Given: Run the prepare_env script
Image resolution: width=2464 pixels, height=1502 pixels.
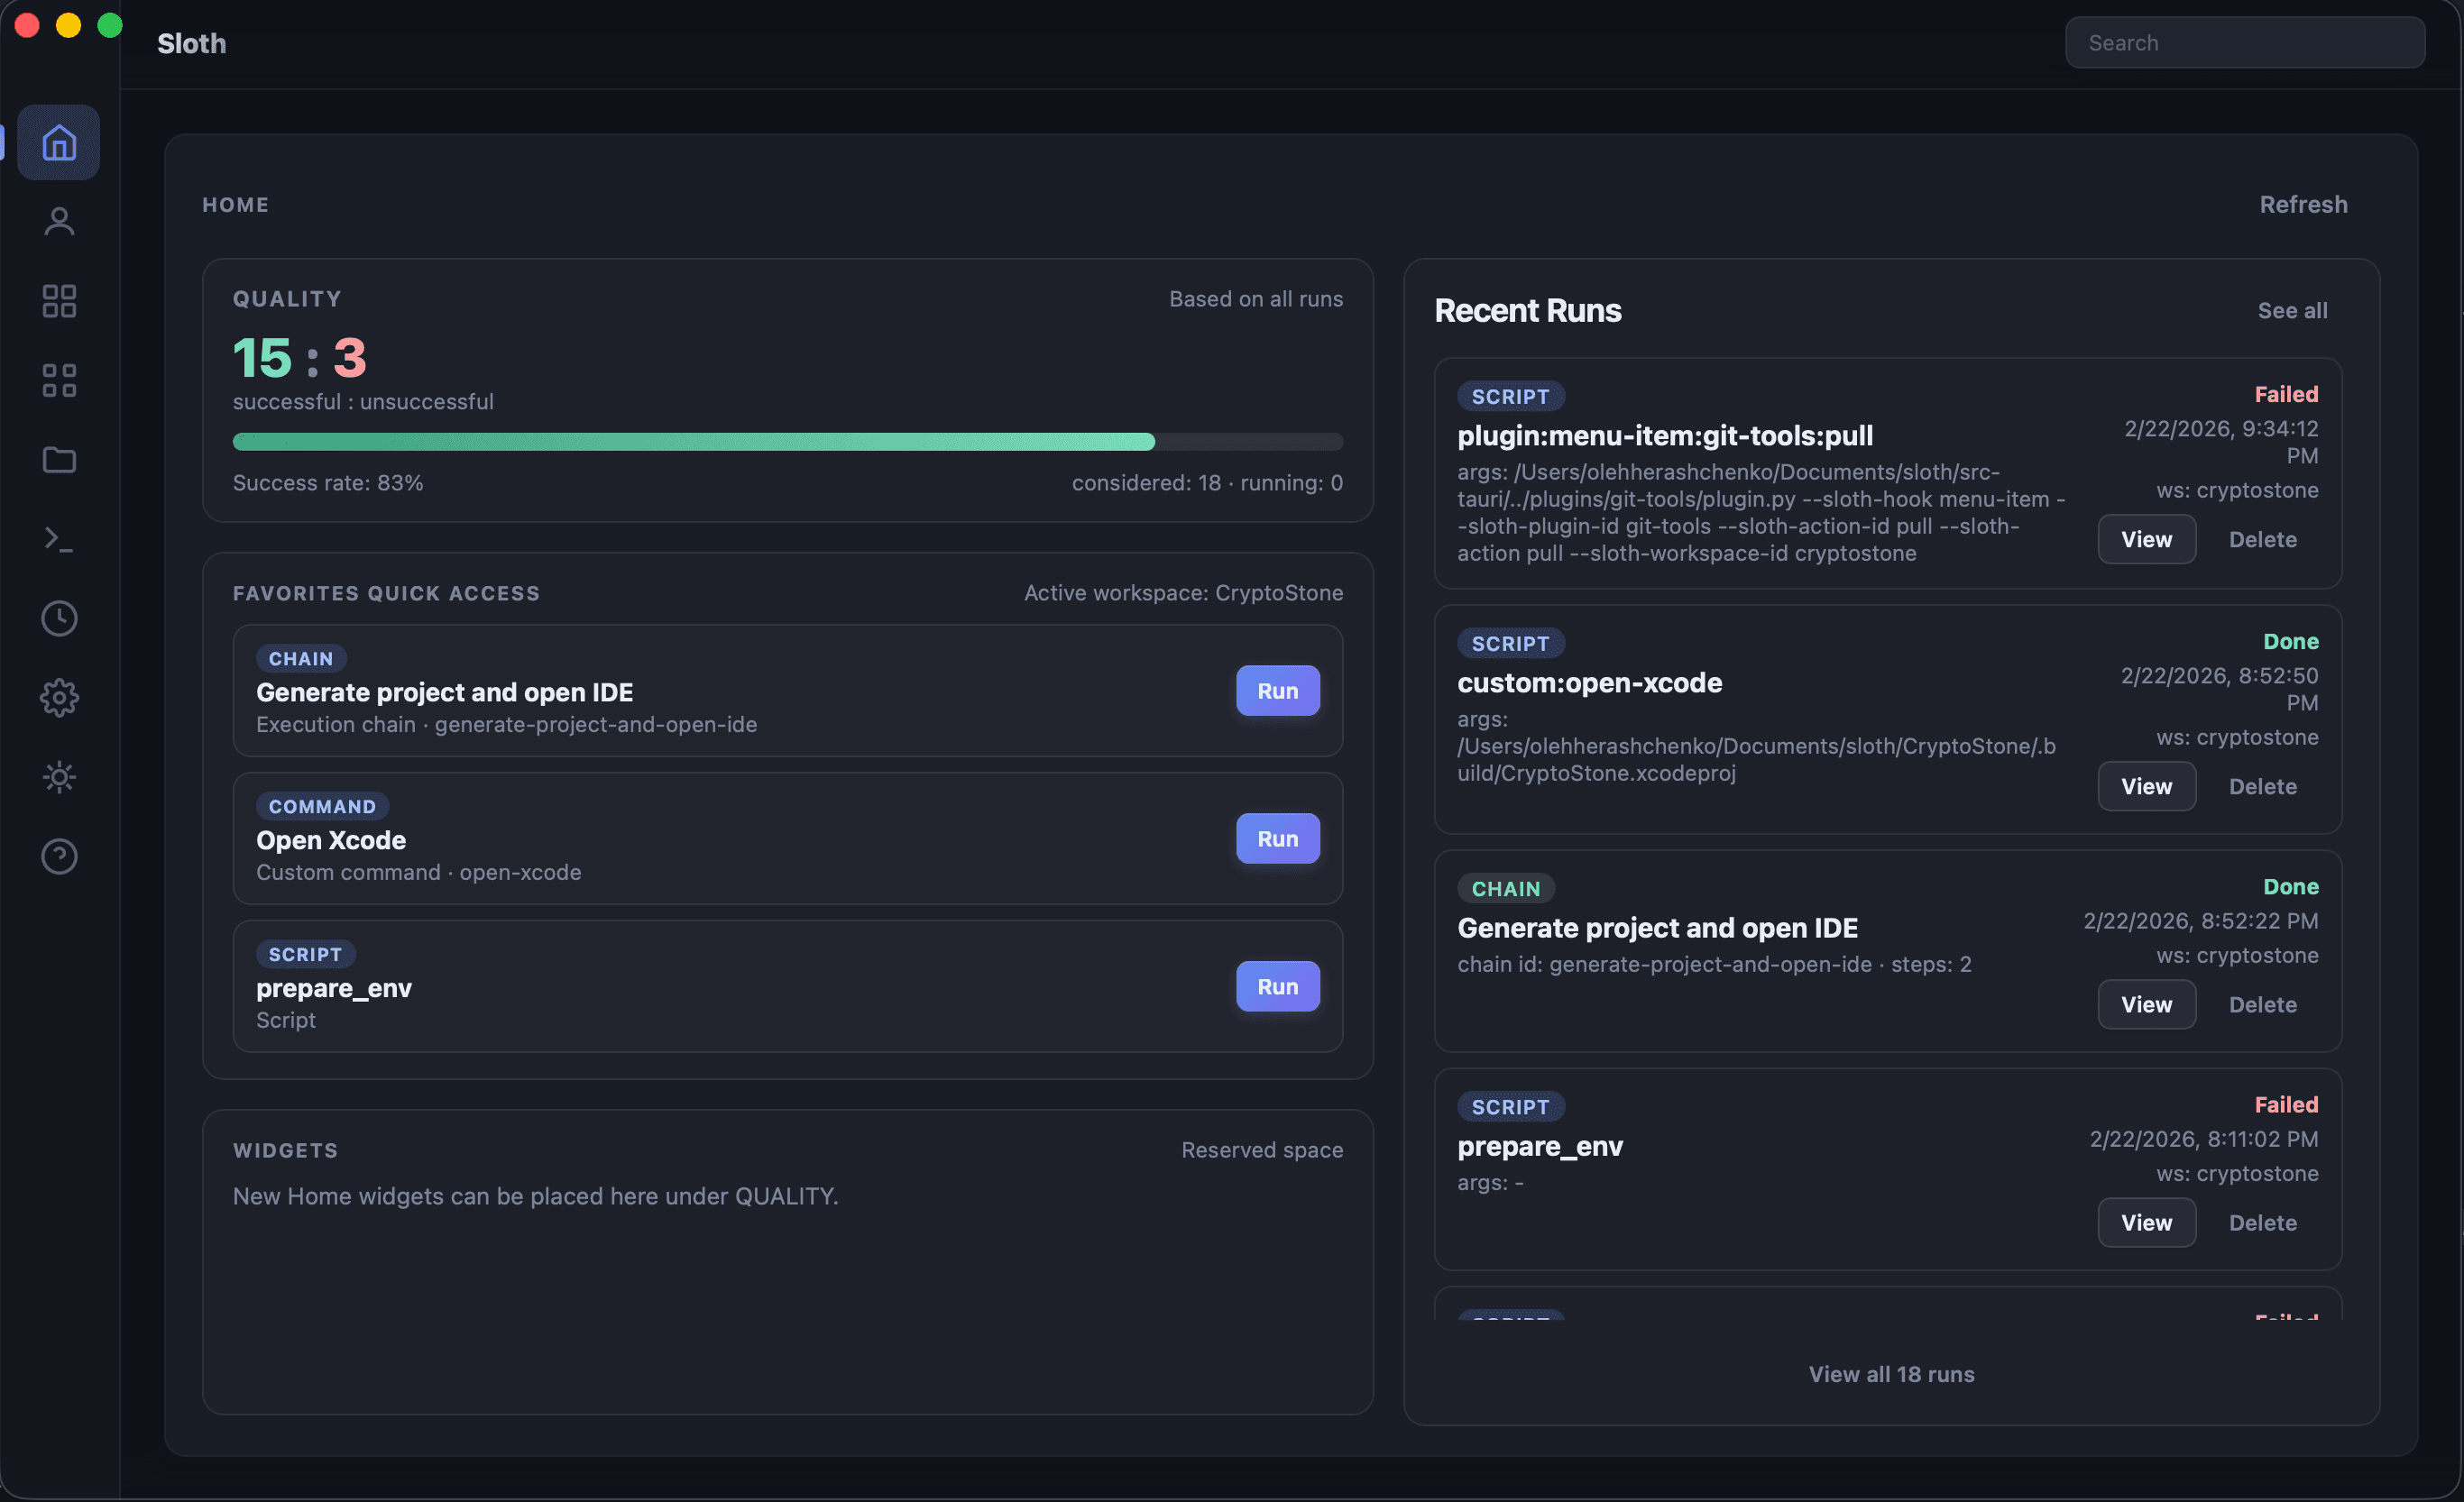Looking at the screenshot, I should click(x=1277, y=986).
